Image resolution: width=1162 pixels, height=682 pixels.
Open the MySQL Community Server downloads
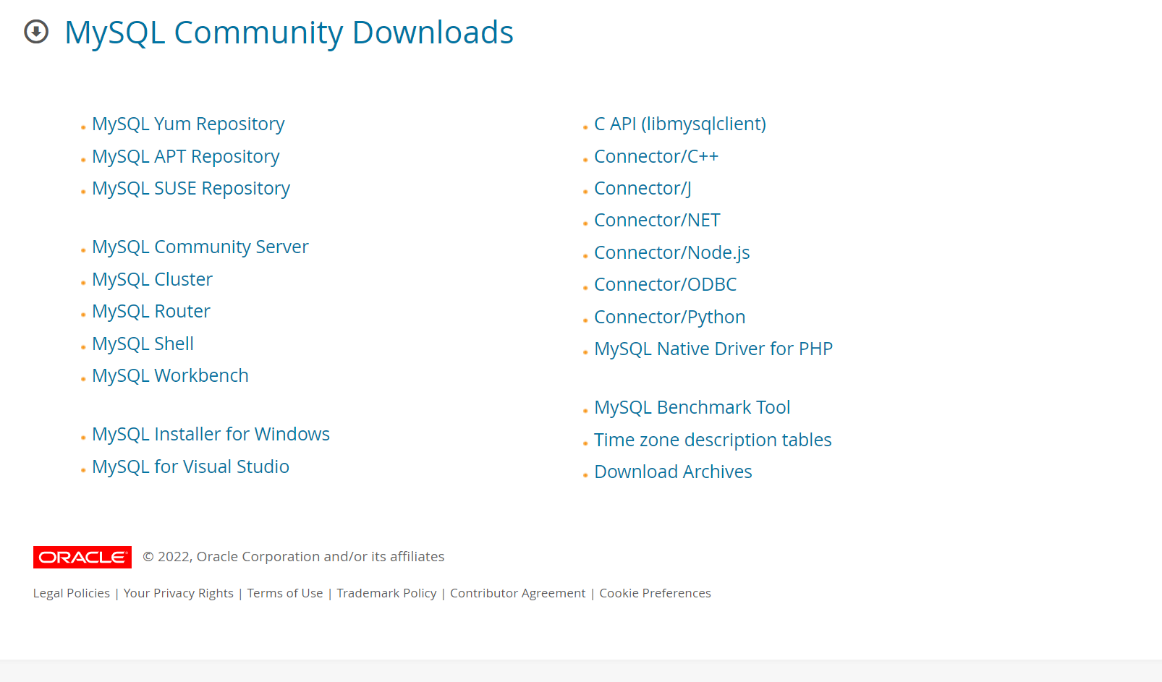click(x=200, y=247)
